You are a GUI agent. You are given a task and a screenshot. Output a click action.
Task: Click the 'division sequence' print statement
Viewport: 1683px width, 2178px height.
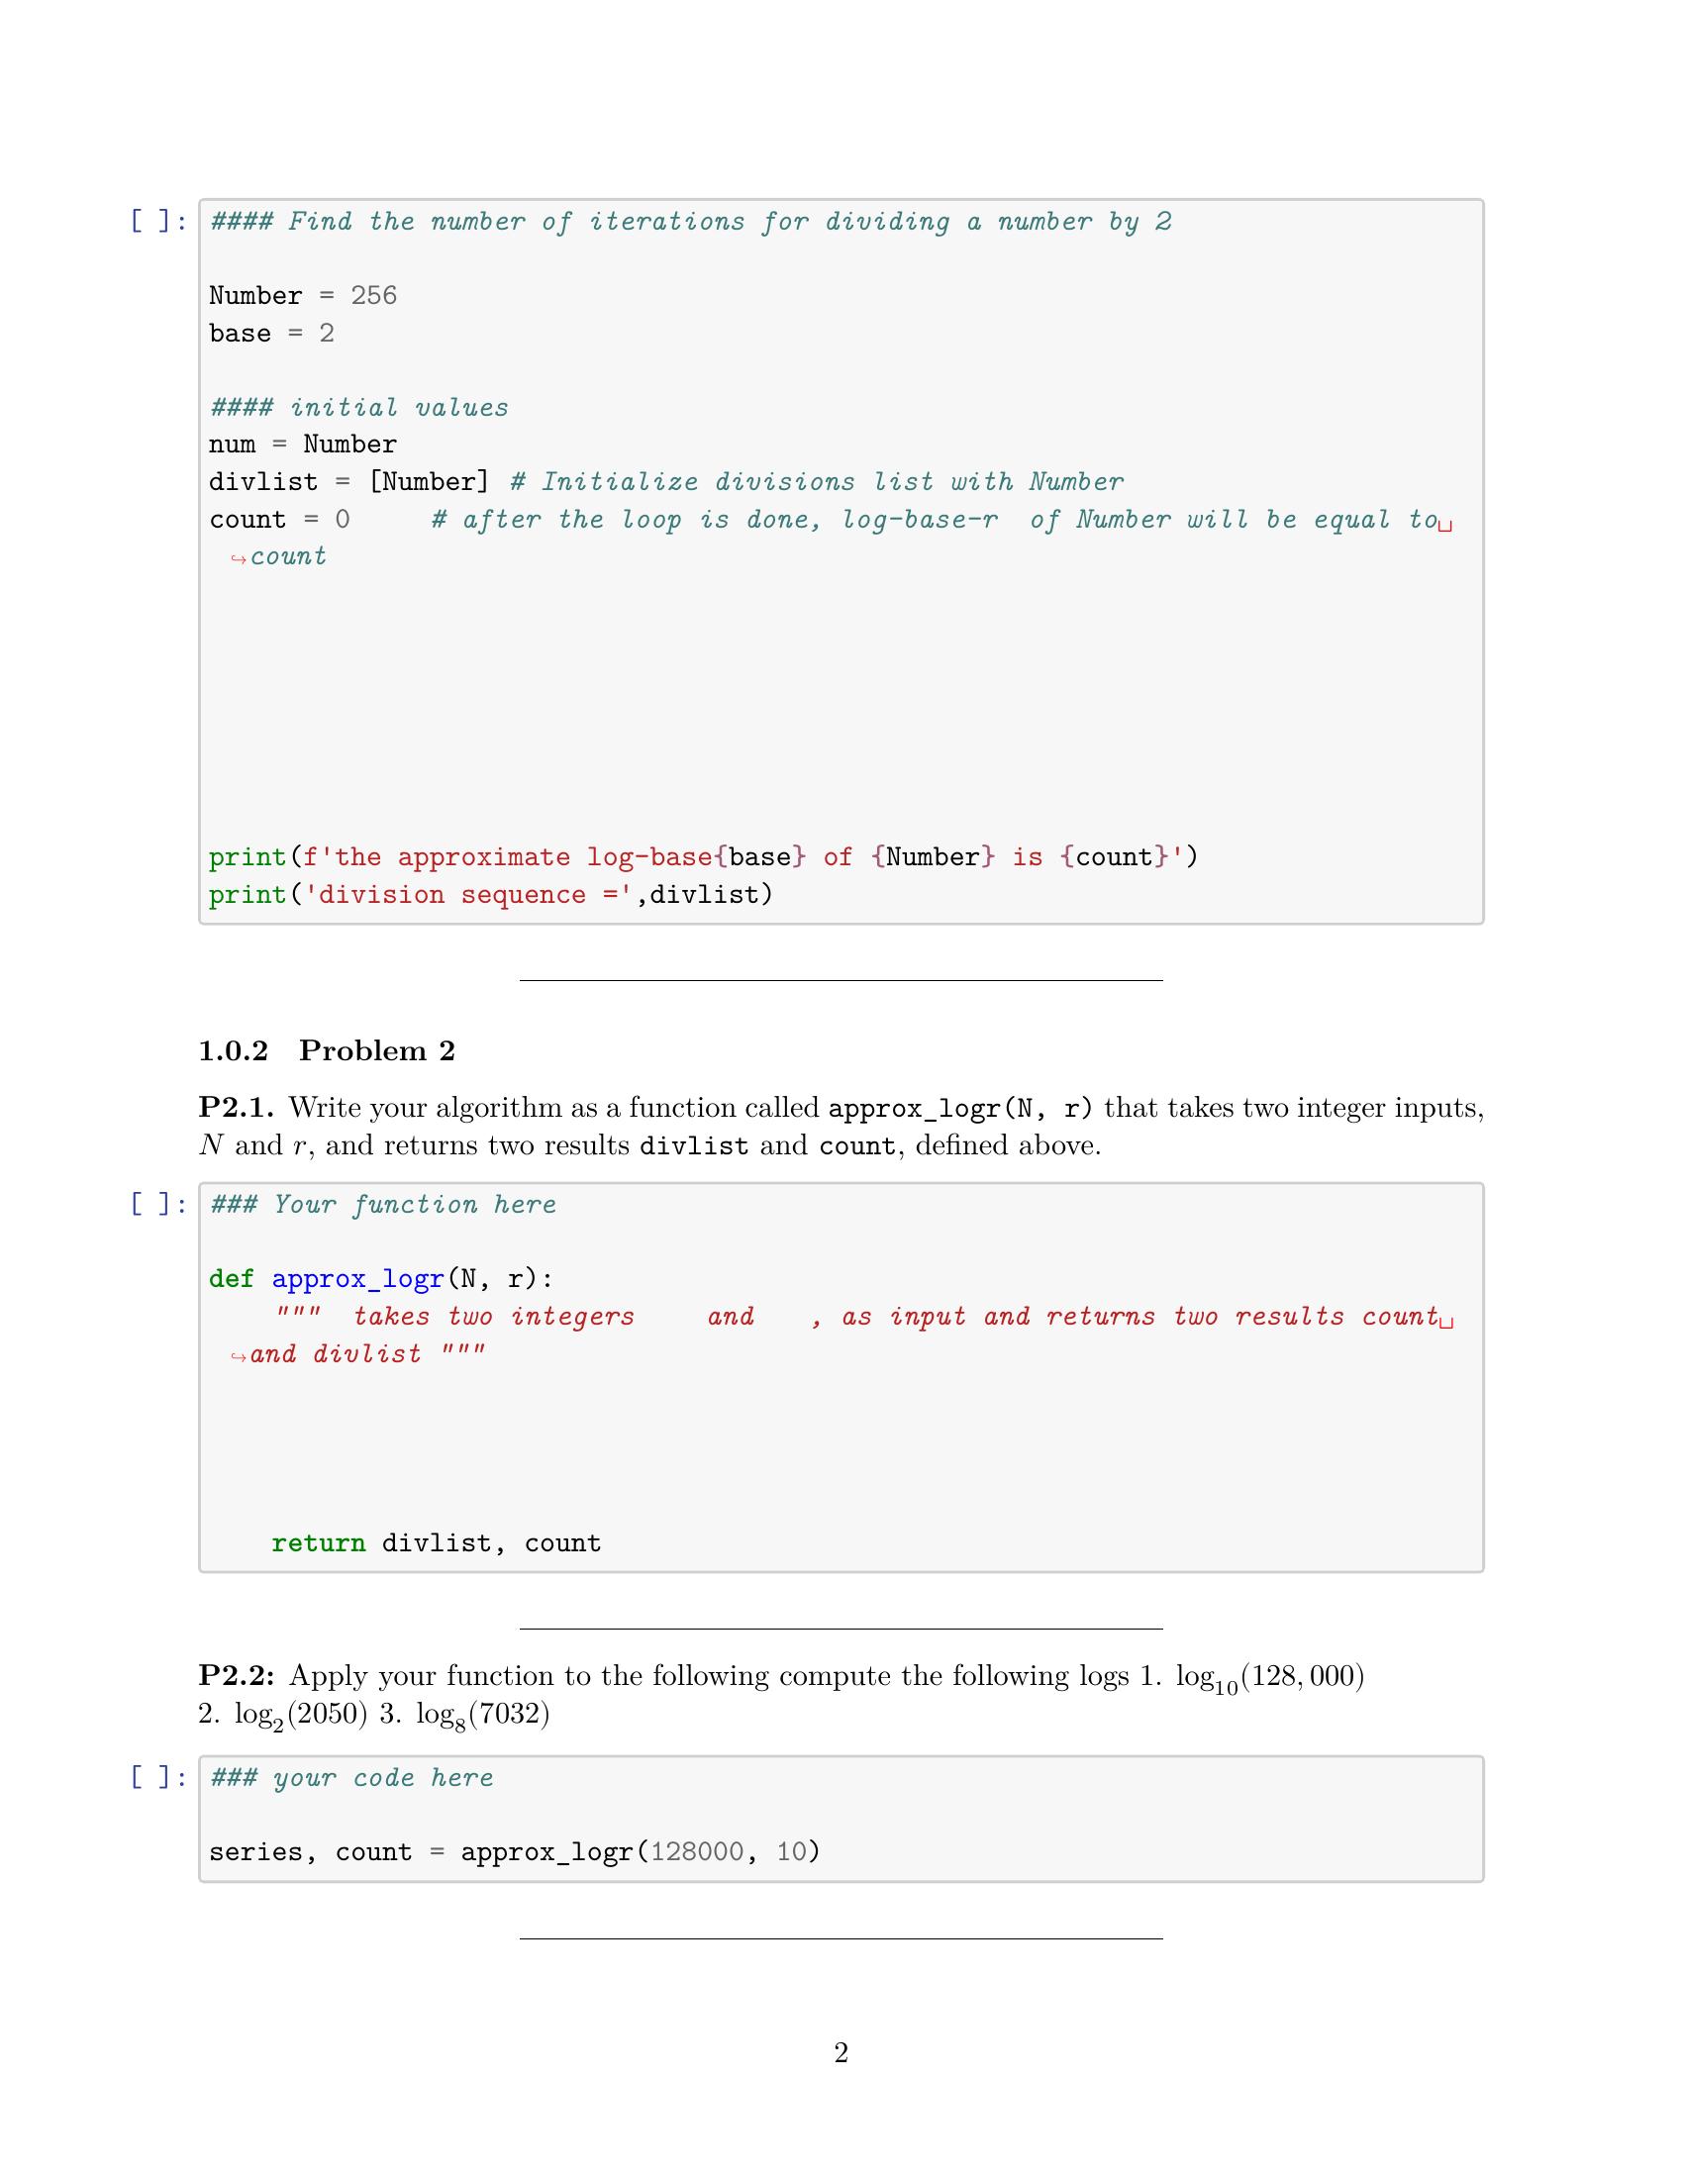click(490, 896)
